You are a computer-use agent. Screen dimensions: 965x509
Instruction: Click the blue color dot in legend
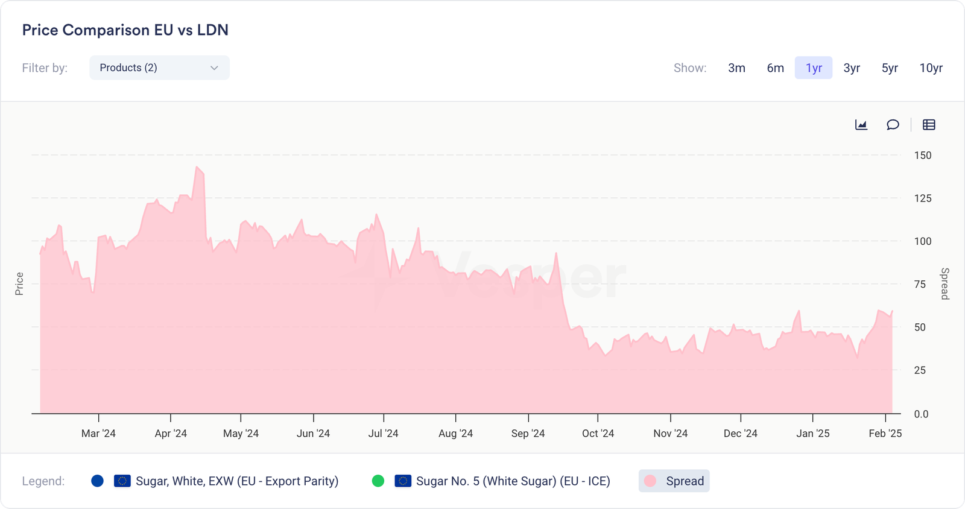tap(97, 481)
